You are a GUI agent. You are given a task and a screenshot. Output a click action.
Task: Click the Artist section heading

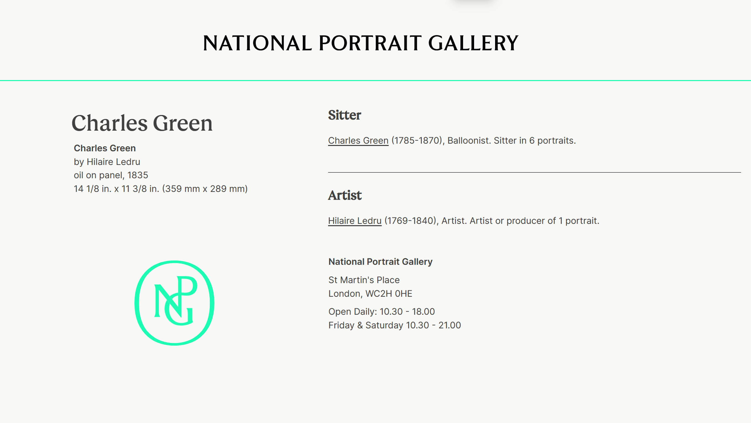coord(345,195)
